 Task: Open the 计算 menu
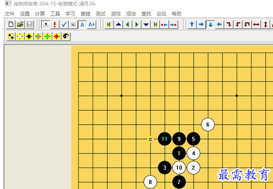pos(40,14)
